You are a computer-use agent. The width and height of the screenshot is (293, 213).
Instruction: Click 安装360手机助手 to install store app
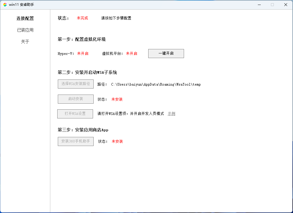pos(76,141)
